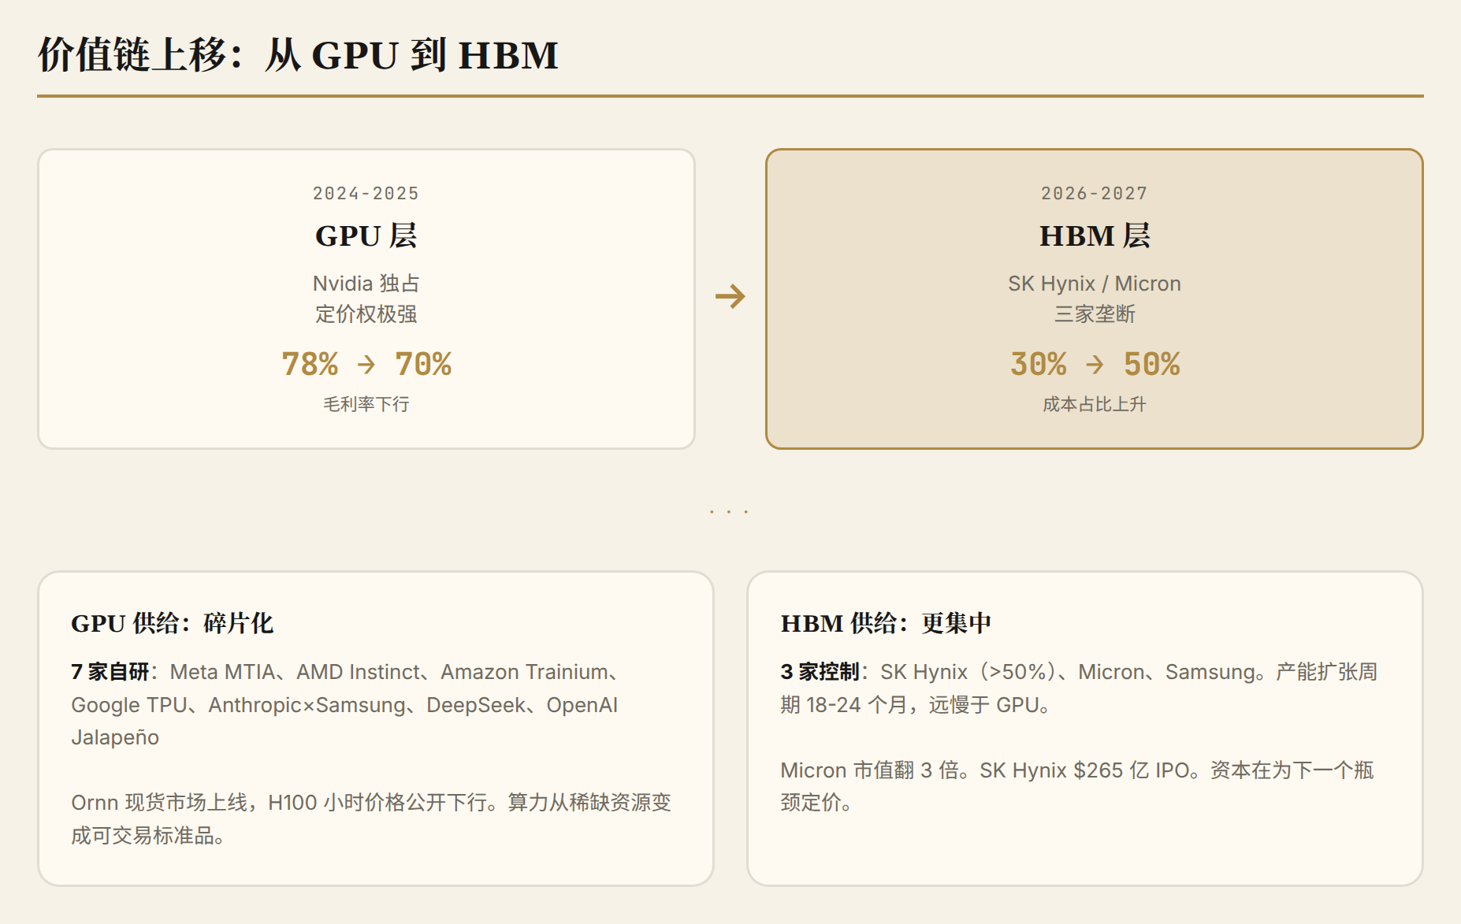Click the arrow between GPU and HBM cards

730,296
